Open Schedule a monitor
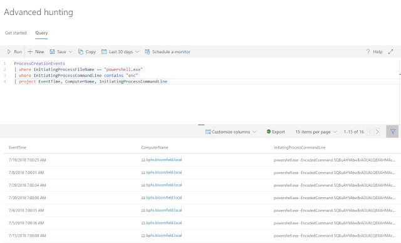 coord(167,52)
